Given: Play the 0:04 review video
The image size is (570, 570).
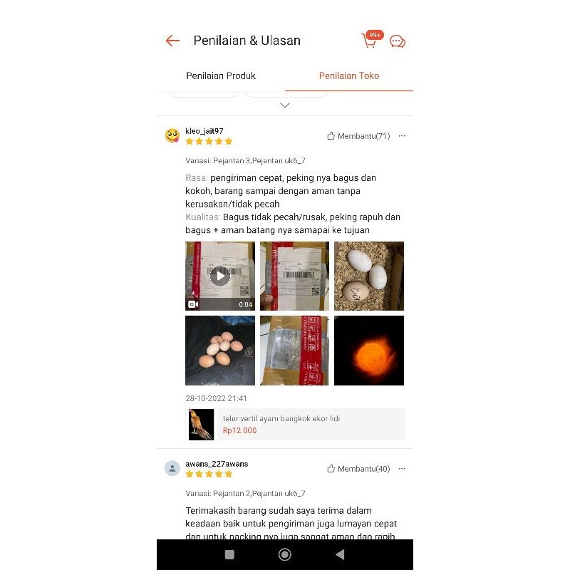Looking at the screenshot, I should (220, 276).
